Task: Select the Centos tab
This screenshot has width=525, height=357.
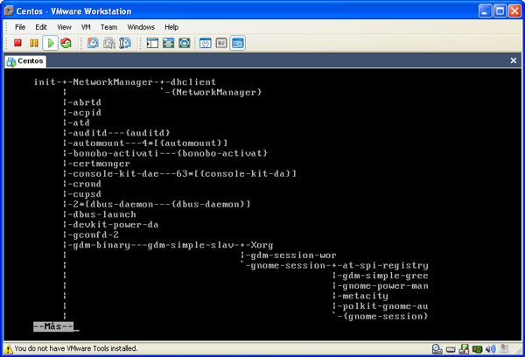Action: (x=26, y=62)
